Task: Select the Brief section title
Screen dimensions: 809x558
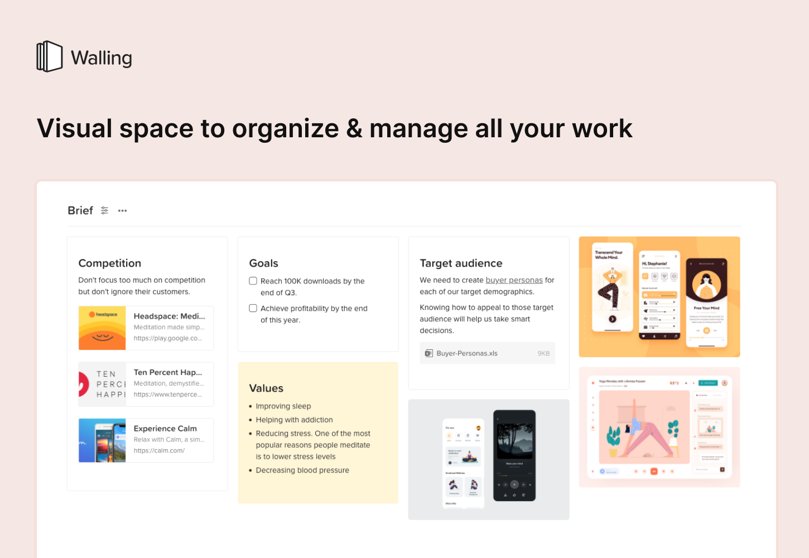Action: tap(80, 210)
